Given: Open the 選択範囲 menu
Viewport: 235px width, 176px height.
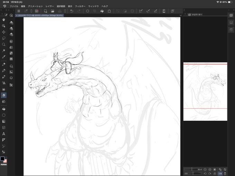Looking at the screenshot, I should pyautogui.click(x=61, y=6).
